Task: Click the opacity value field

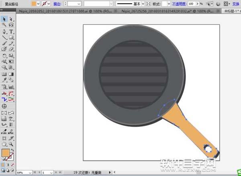Action: (x=192, y=4)
